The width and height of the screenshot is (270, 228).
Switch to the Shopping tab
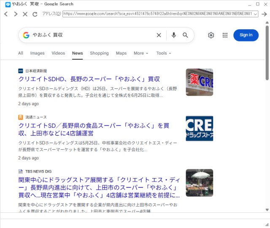click(100, 53)
